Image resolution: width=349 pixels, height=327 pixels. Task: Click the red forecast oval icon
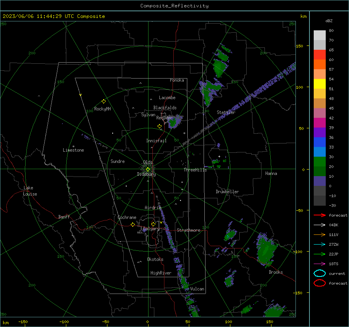[320, 283]
